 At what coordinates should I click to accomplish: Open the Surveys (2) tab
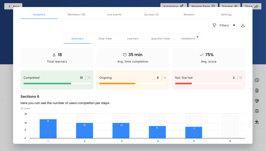pyautogui.click(x=151, y=15)
